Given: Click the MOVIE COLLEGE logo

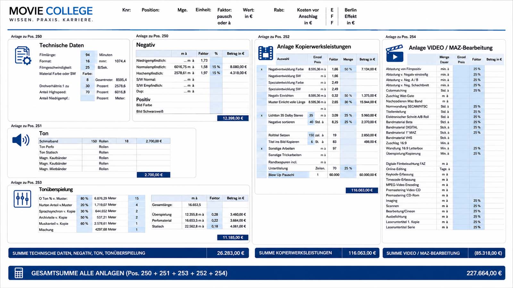Looking at the screenshot, I should 51,14.
